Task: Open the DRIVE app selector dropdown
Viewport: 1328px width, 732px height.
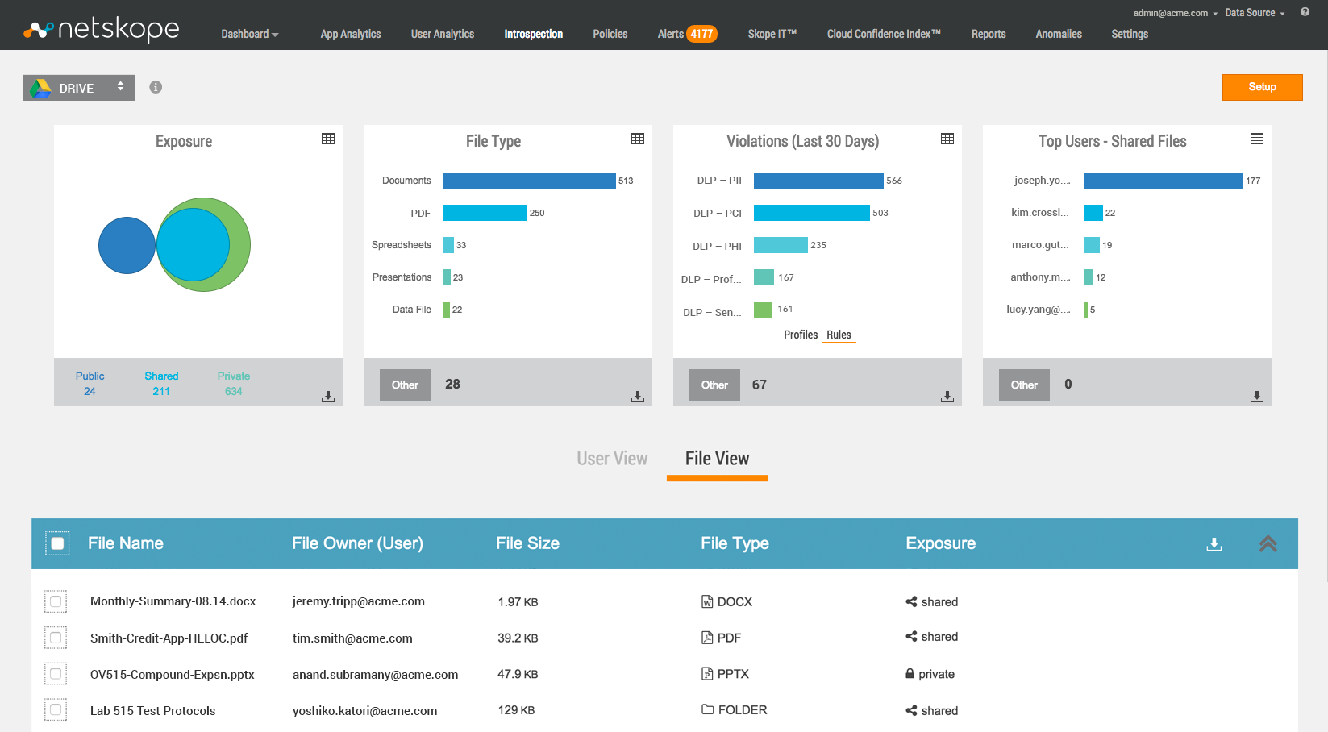Action: coord(78,88)
